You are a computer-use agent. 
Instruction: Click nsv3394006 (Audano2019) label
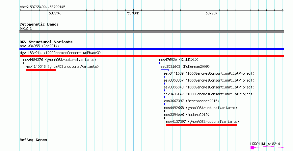(x=187, y=115)
